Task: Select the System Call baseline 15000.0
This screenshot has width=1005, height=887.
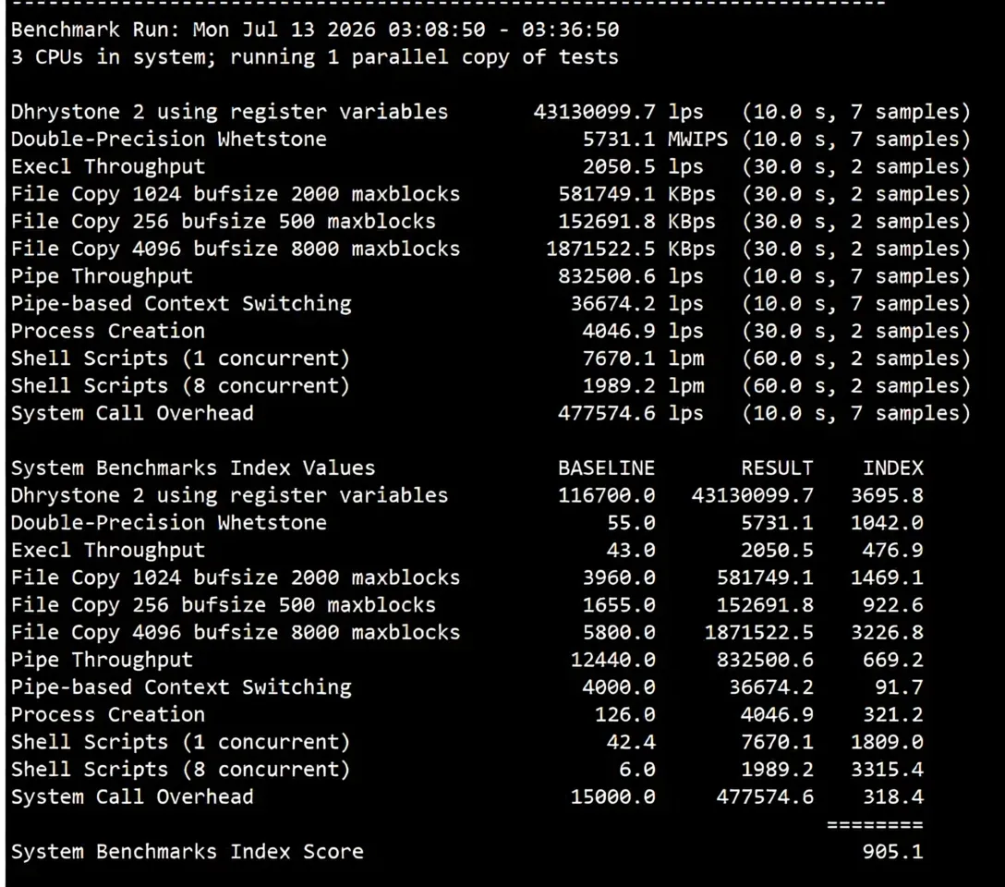Action: click(x=612, y=796)
